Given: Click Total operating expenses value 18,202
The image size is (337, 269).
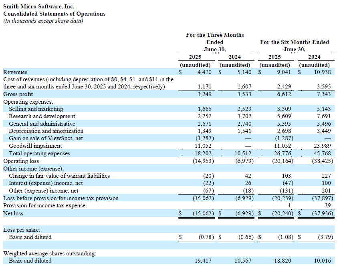Looking at the screenshot, I should pyautogui.click(x=203, y=154).
